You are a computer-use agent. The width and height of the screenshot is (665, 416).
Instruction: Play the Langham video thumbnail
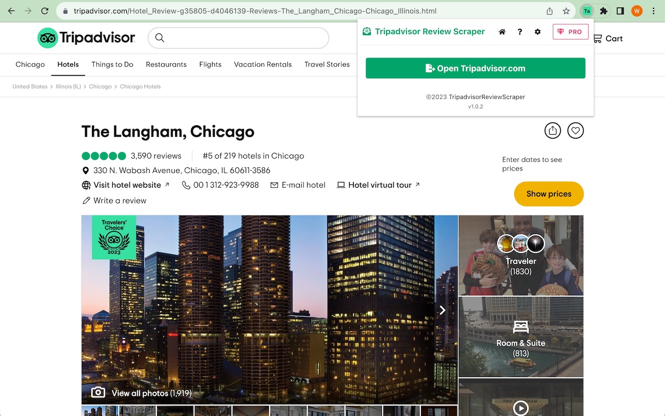[x=521, y=408]
